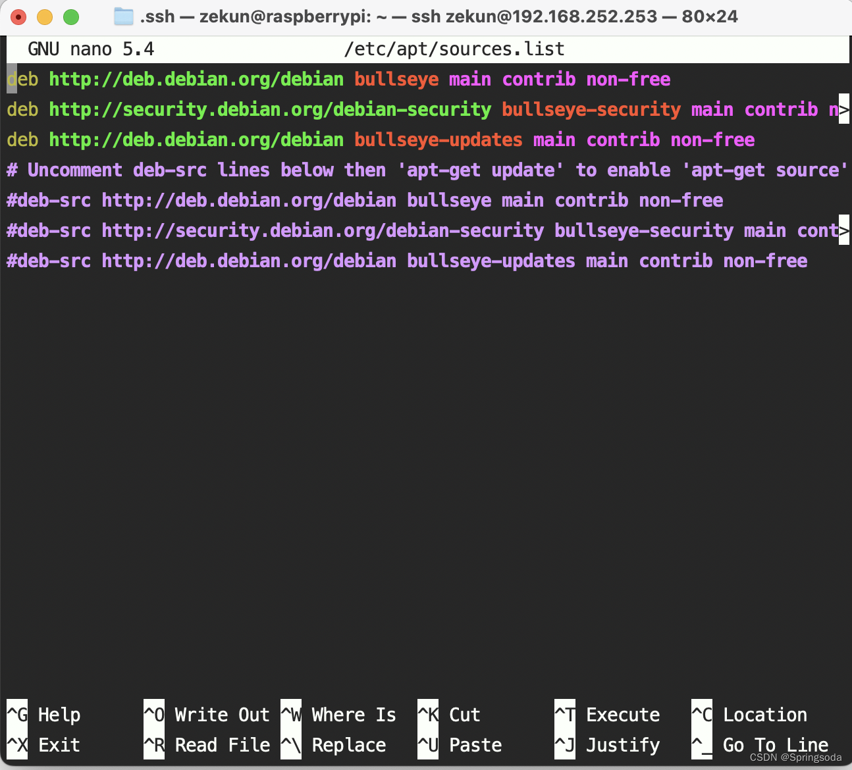Viewport: 852px width, 770px height.
Task: Click the first http://deb.debian.org/debian URL
Action: (x=196, y=80)
